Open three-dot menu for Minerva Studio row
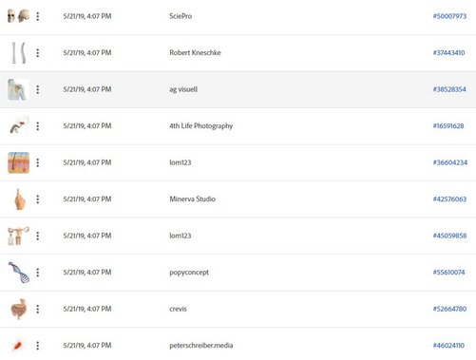Viewport: 476px width, 360px height. [x=38, y=199]
